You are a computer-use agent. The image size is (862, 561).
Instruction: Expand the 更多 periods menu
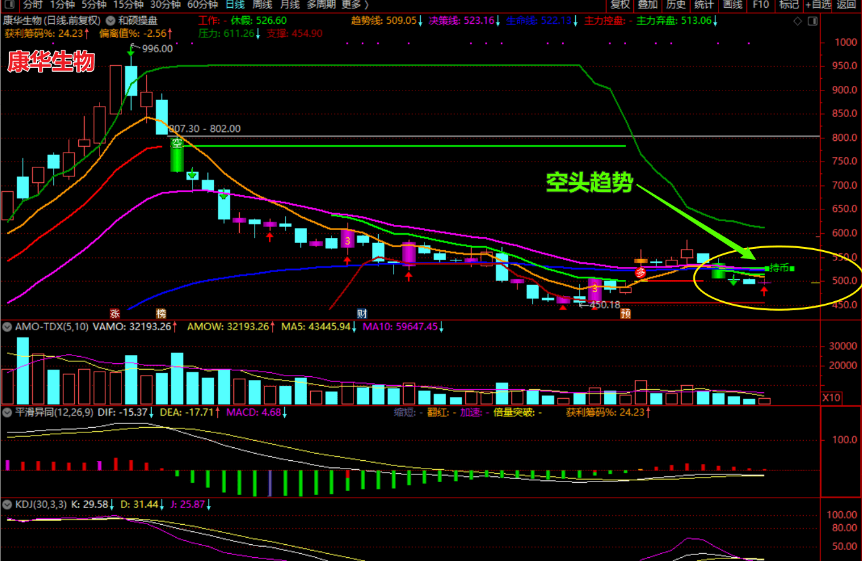[x=355, y=5]
